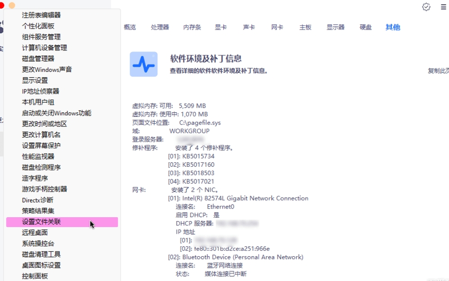This screenshot has width=449, height=281.
Task: Click the certification badge icon at top right
Action: [x=426, y=7]
